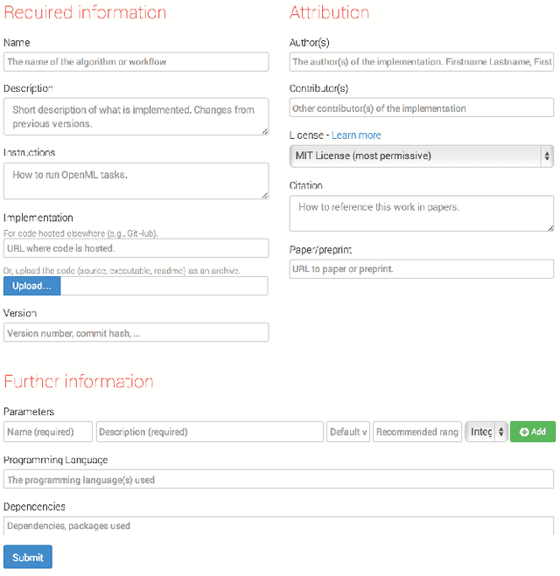Click the parameter Default value field
Screen dimensions: 560x576
348,432
